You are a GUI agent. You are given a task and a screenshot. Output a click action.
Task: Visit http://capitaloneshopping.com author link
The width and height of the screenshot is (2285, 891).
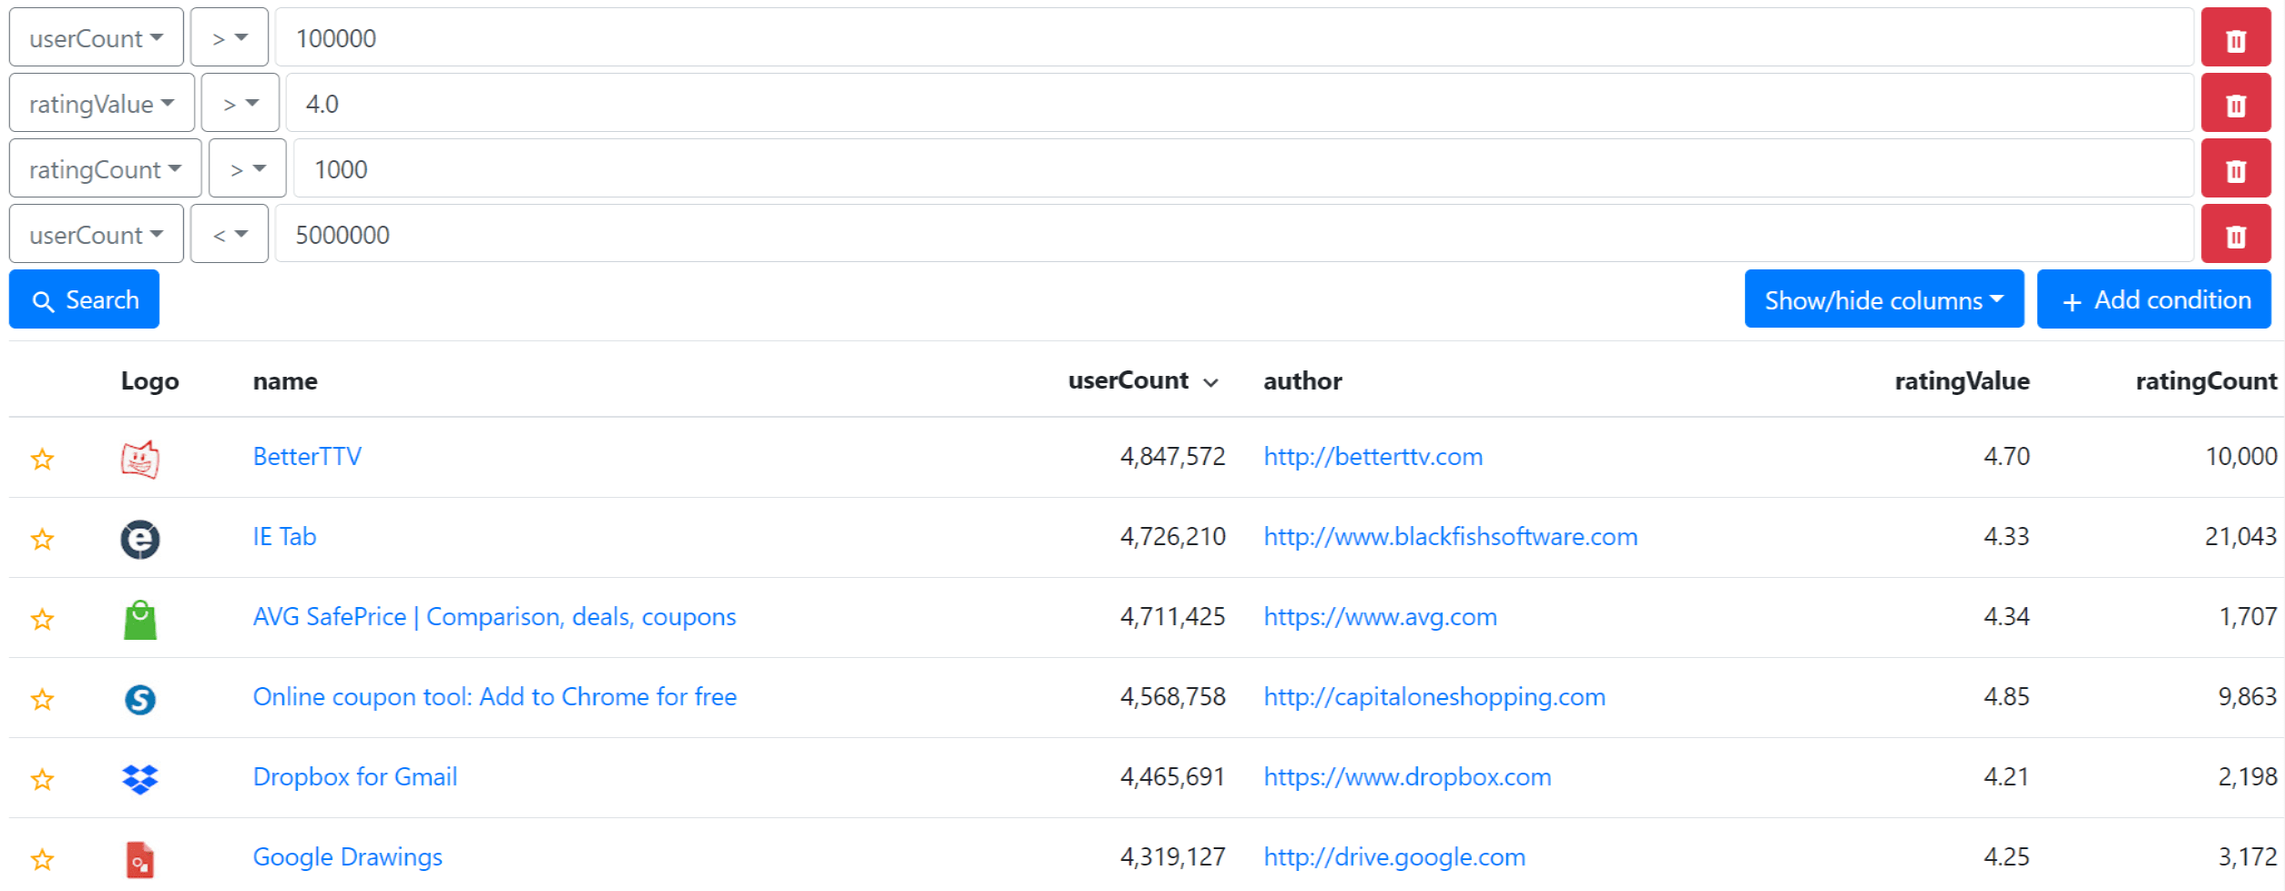(1434, 696)
